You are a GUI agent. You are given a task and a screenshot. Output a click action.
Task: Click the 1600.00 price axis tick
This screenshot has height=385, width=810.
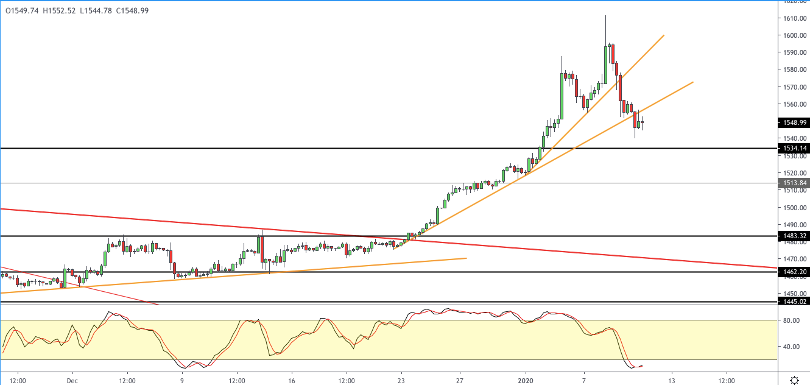click(x=795, y=35)
